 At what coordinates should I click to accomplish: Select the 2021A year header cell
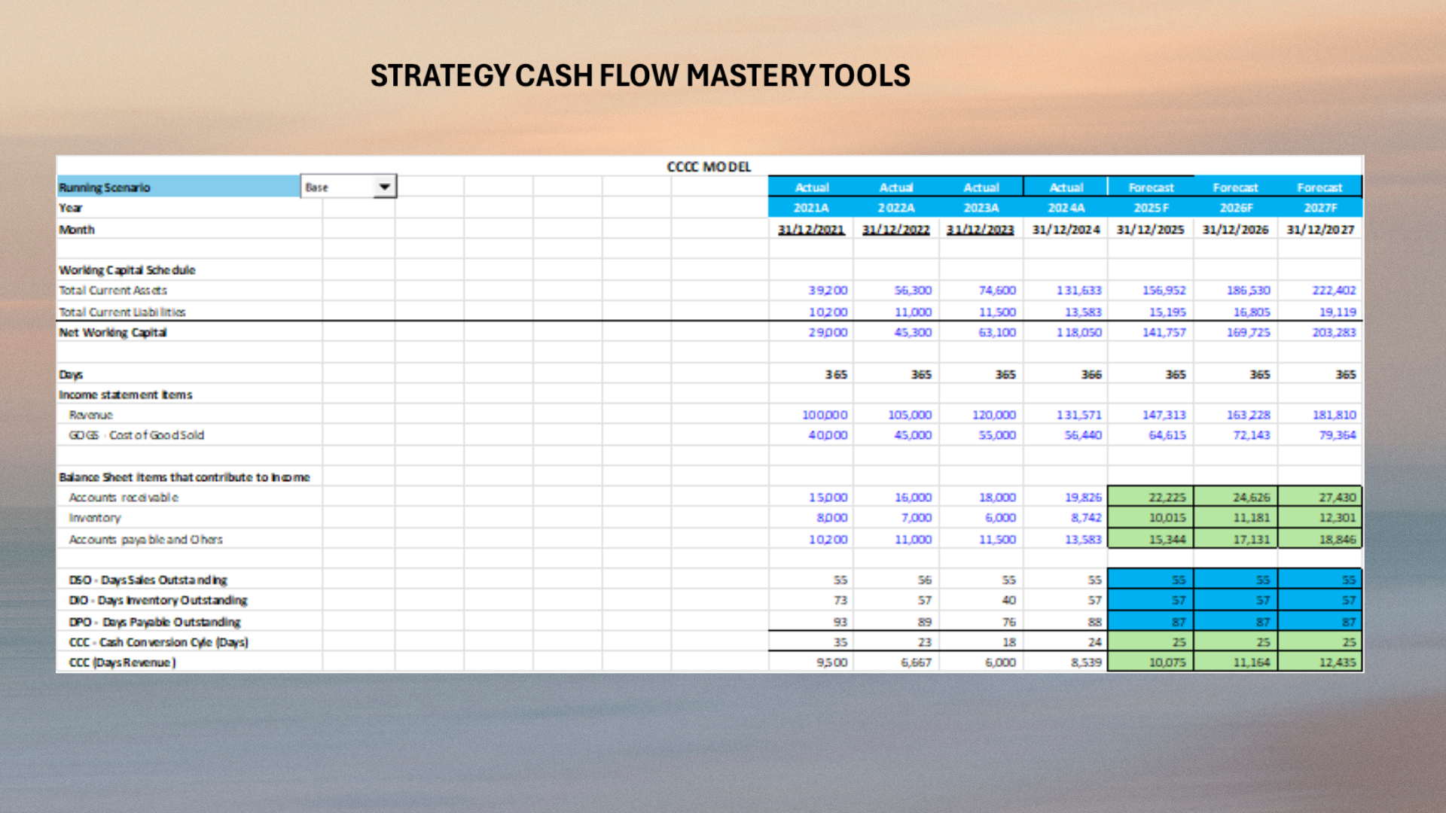point(811,208)
